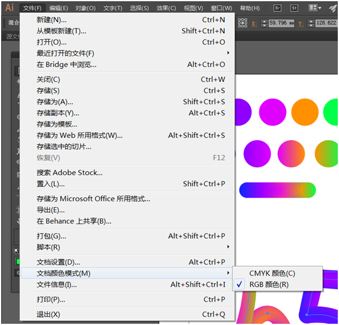The width and height of the screenshot is (339, 325).
Task: Open the 文件(F) menu
Action: [32, 8]
